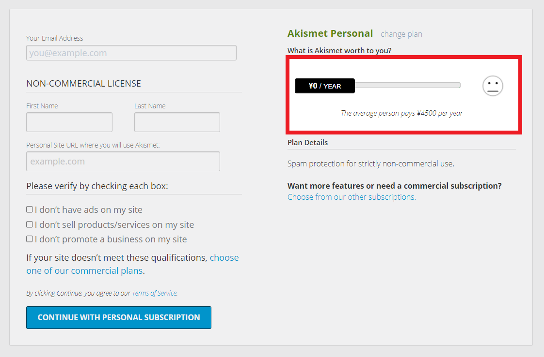
Task: Click the ¥0 / YEAR slider handle
Action: (x=325, y=86)
